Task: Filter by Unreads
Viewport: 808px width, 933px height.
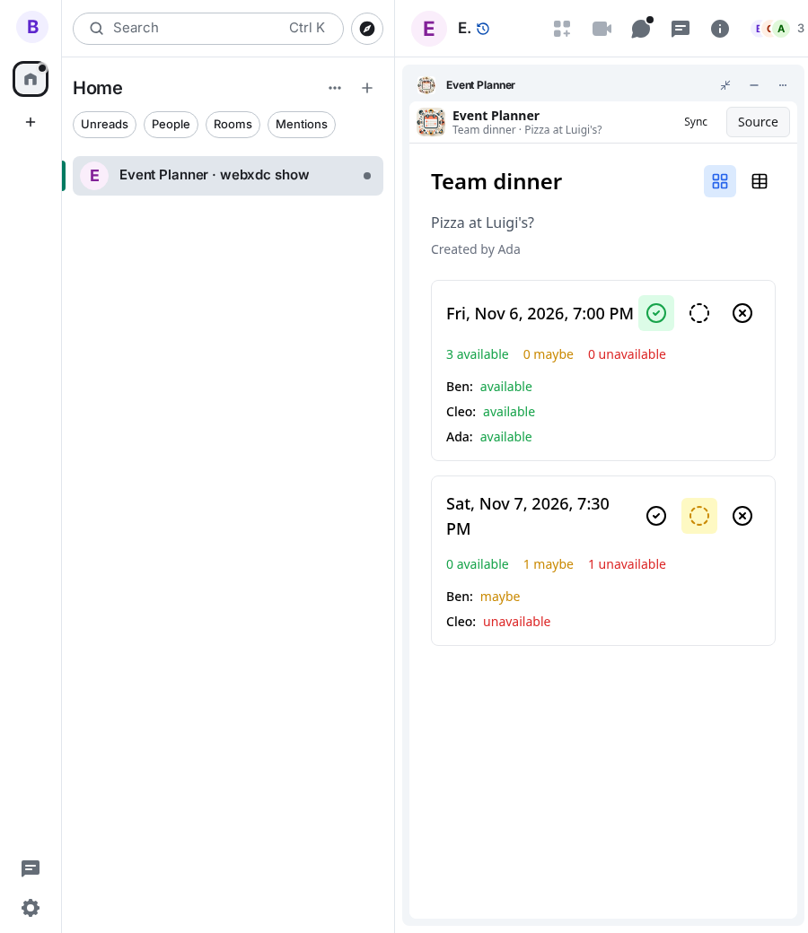Action: coord(104,125)
